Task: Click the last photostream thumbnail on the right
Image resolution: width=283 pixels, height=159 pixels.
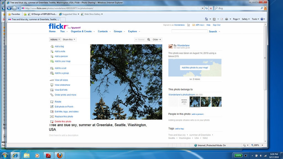Action: click(216, 102)
